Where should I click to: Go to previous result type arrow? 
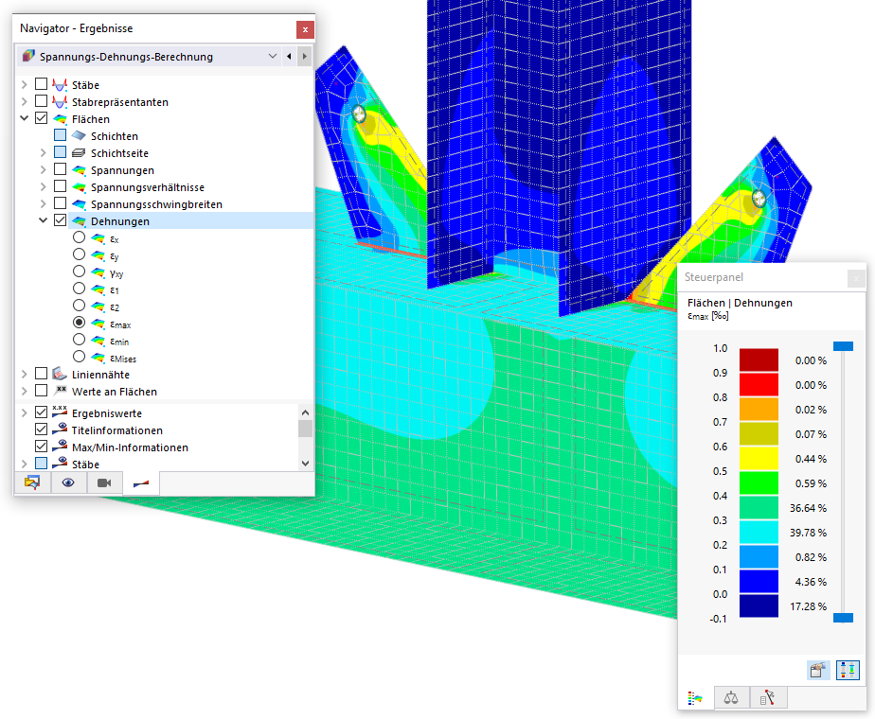(x=289, y=57)
